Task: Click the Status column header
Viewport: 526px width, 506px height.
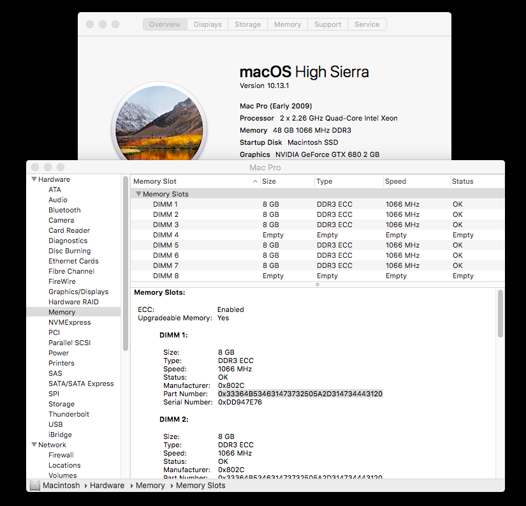Action: [x=478, y=181]
